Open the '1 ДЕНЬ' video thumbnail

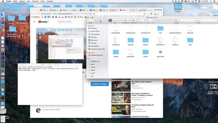(121, 86)
